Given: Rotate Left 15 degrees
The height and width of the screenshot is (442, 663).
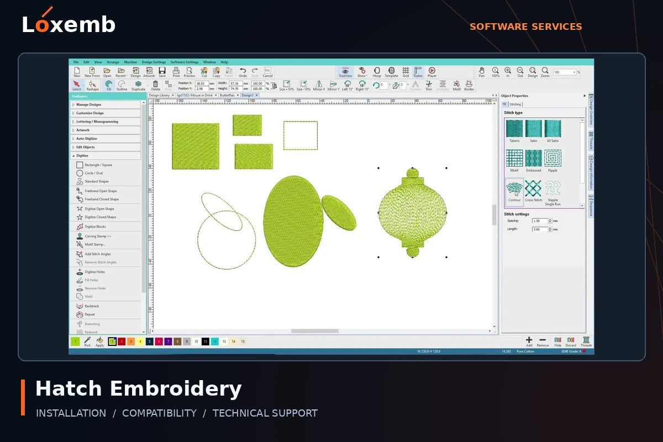Looking at the screenshot, I should click(x=348, y=86).
